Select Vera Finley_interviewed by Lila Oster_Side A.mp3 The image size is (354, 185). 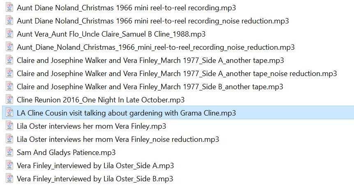pos(95,165)
